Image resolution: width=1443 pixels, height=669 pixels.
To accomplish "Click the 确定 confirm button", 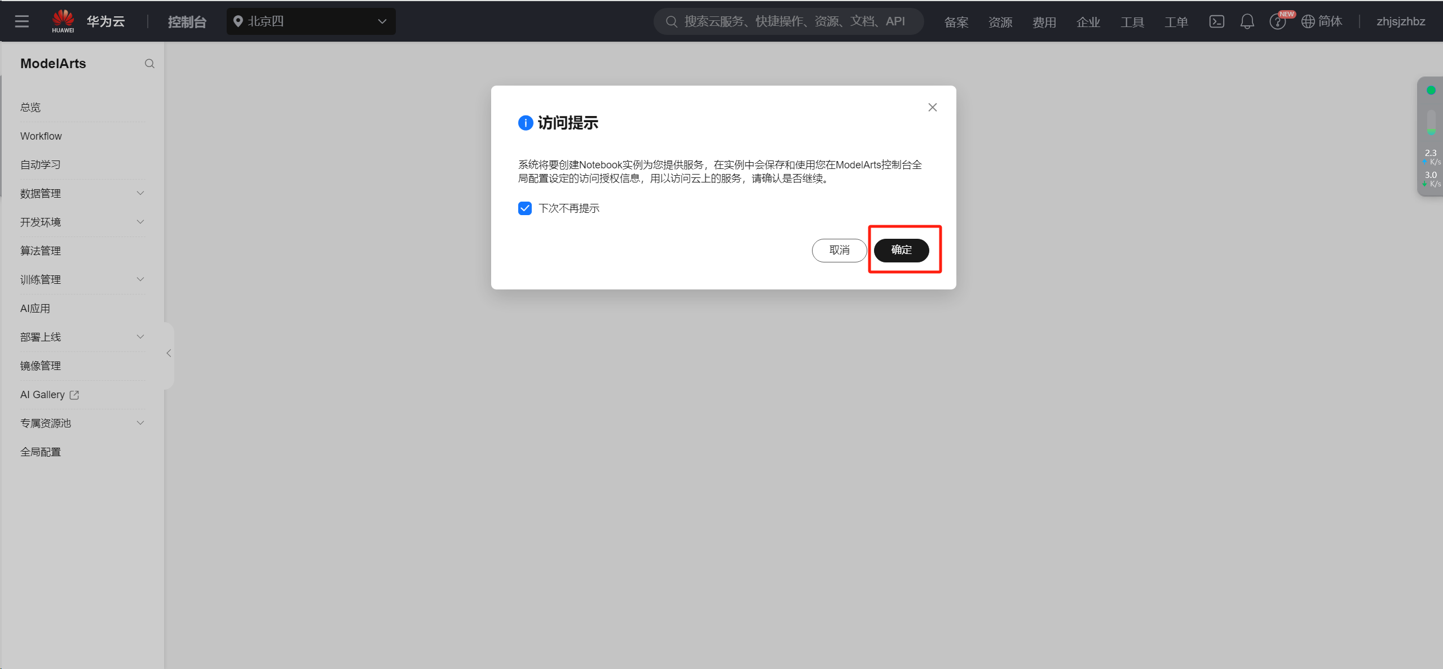I will pos(901,250).
